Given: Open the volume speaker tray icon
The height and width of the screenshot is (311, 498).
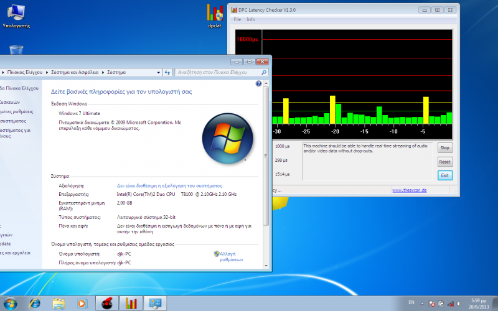Looking at the screenshot, I should pos(459,304).
